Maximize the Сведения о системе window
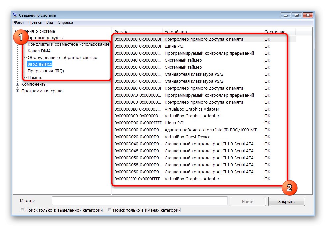Viewport: 326px width, 227px height. click(297, 15)
